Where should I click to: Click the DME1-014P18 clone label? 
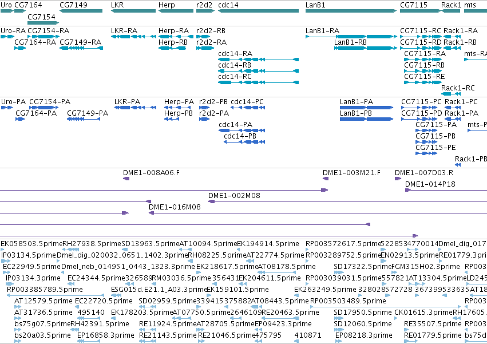coord(430,184)
